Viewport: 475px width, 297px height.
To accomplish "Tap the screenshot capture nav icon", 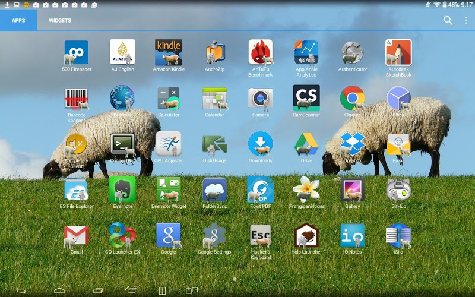I will [x=131, y=290].
